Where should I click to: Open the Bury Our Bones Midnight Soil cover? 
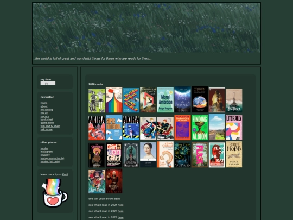[x=182, y=155]
